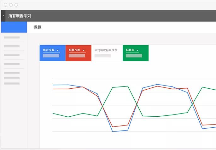Click the first peak of the green chart line
The image size is (216, 150).
tap(127, 86)
